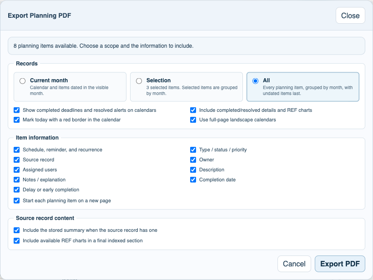Toggle Mark today with a red border
Viewport: 373px width, 280px height.
[17, 120]
